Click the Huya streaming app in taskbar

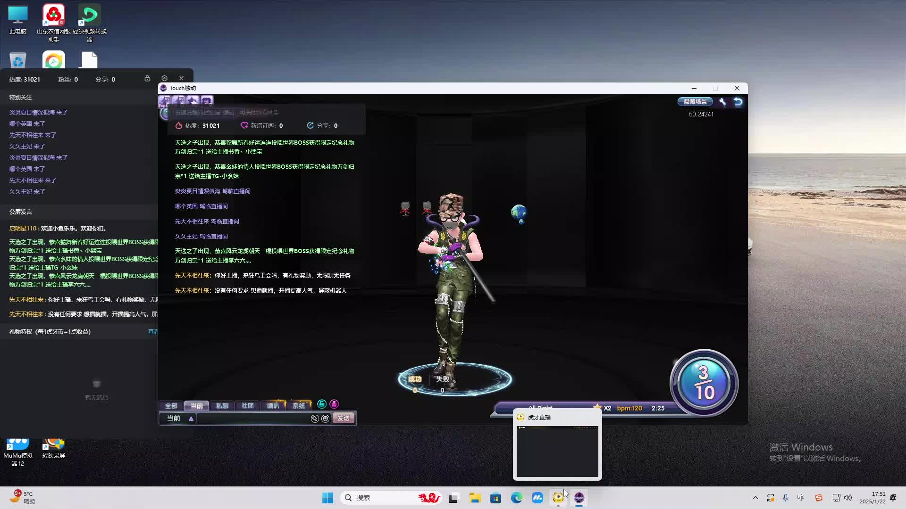tap(558, 498)
